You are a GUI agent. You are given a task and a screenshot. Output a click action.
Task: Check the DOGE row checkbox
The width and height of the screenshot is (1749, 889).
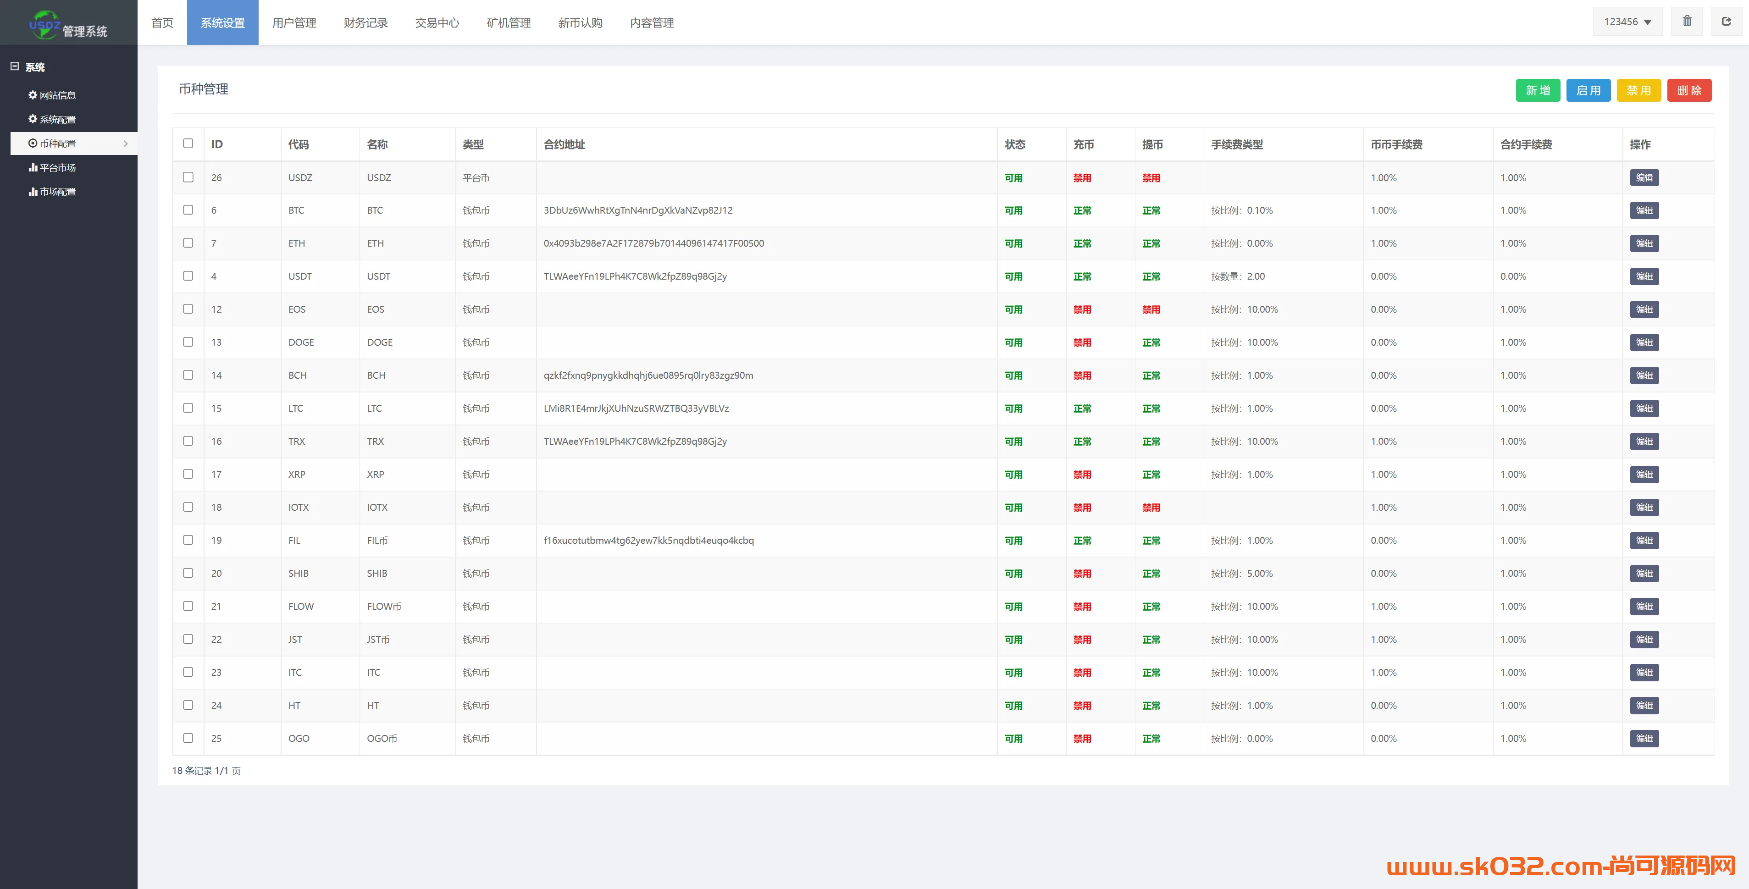pos(188,342)
